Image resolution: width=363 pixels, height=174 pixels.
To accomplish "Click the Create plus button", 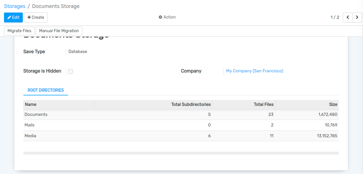I will [x=36, y=17].
